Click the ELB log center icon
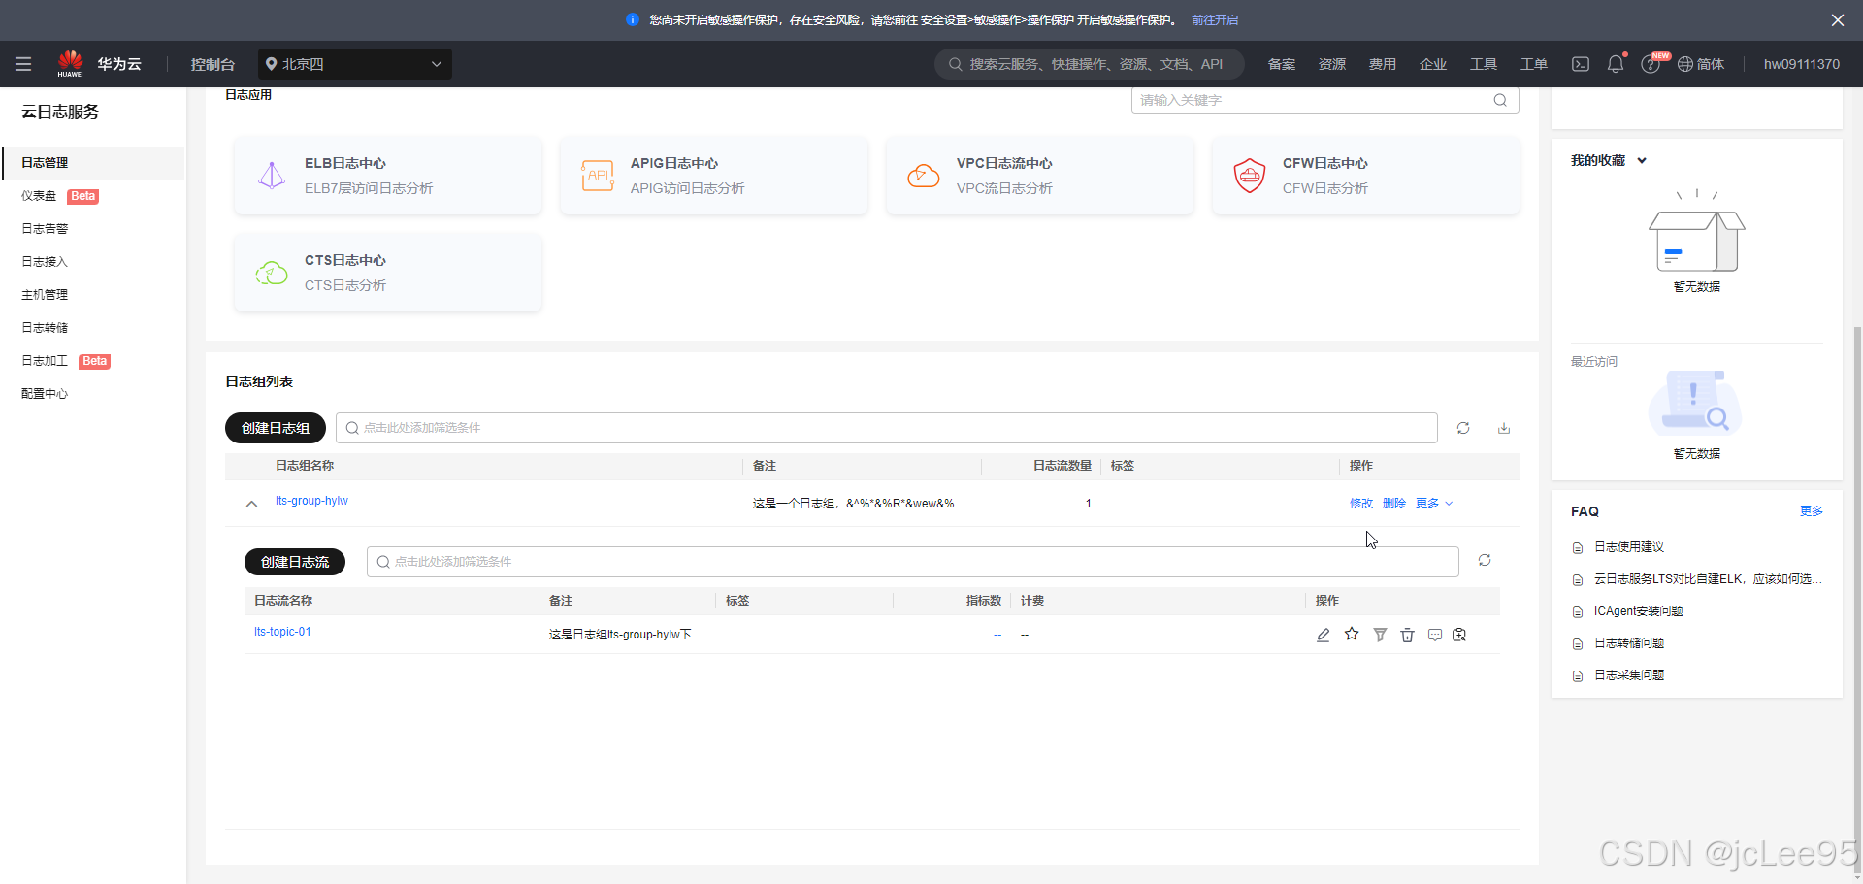This screenshot has height=884, width=1863. [272, 176]
